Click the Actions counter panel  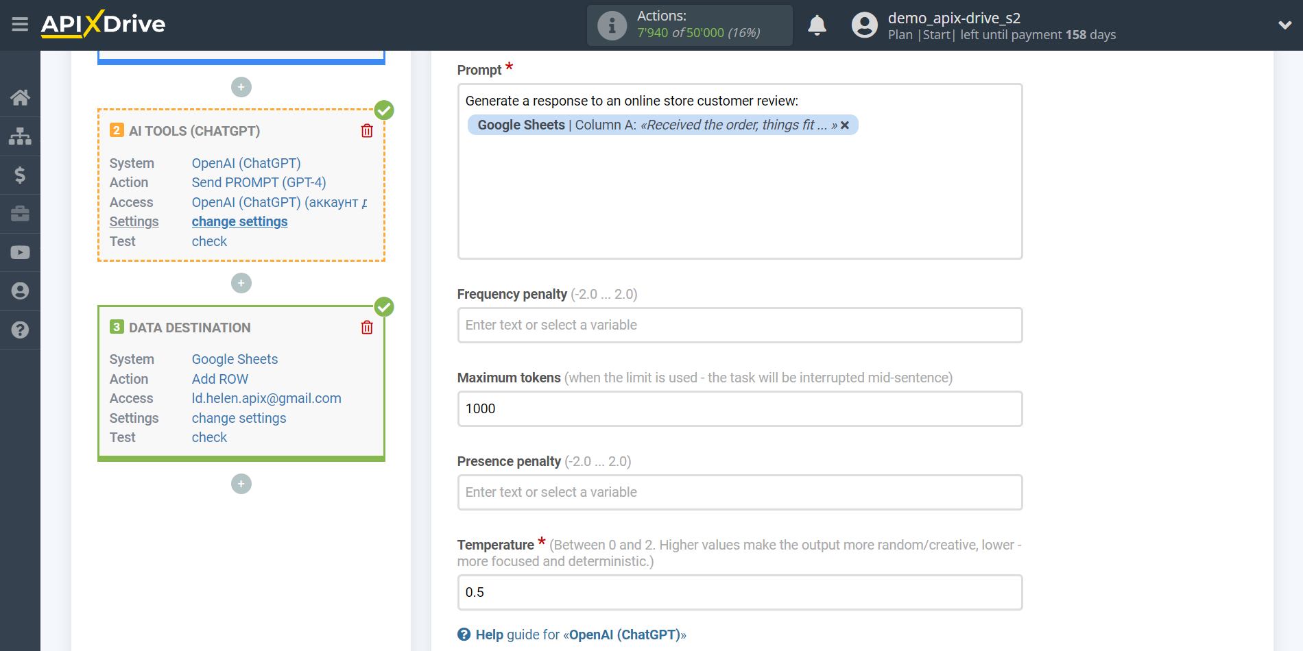pos(689,25)
